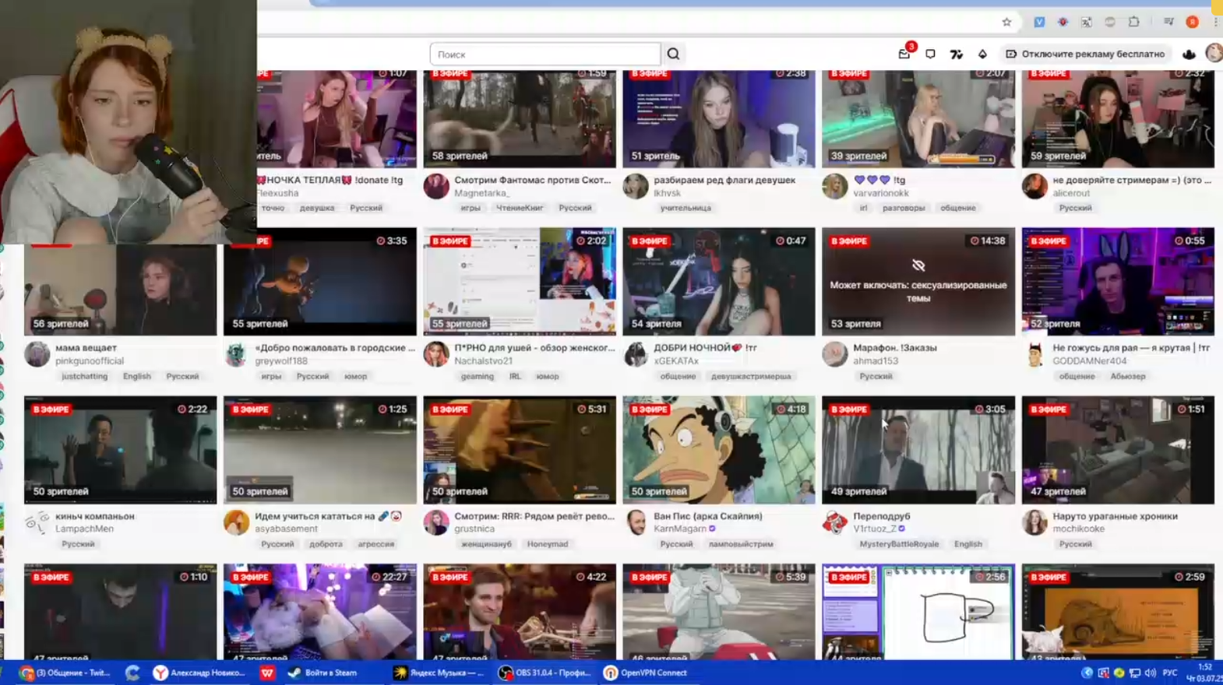Open the browser extensions puzzle icon
Image resolution: width=1223 pixels, height=685 pixels.
tap(1134, 22)
